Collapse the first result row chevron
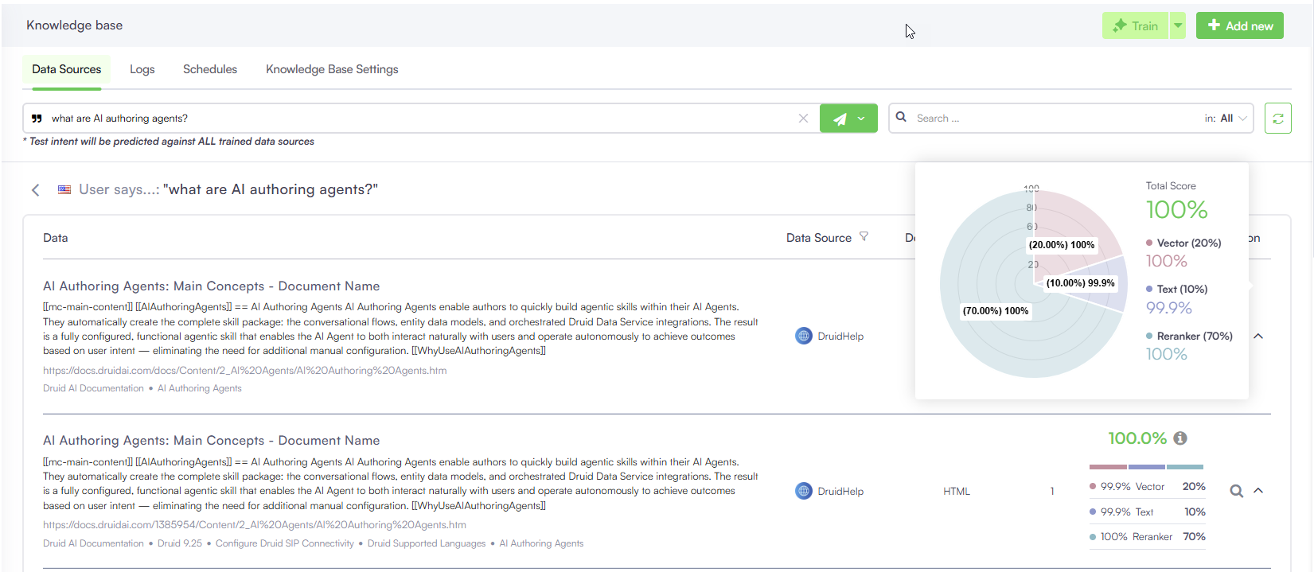This screenshot has height=572, width=1314. [x=1258, y=336]
